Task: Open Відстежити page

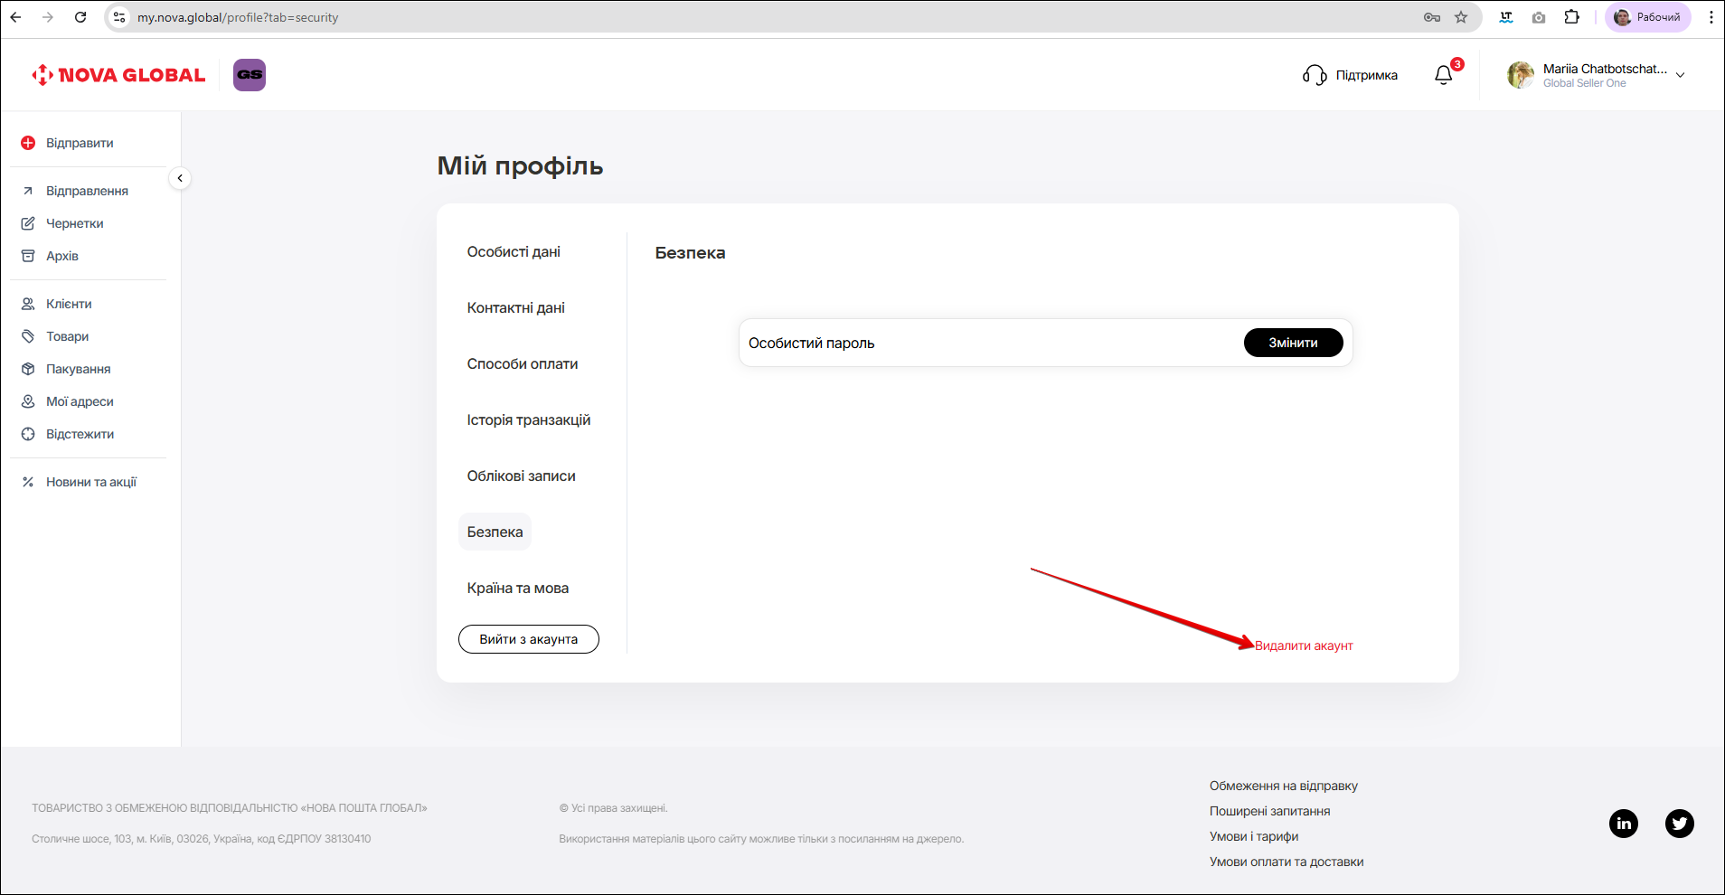Action: coord(80,434)
